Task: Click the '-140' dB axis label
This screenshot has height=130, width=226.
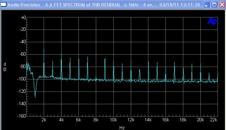Action: (x=22, y=104)
